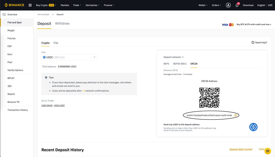The height and width of the screenshot is (157, 275).
Task: Open the notifications bell icon
Action: (x=237, y=5)
